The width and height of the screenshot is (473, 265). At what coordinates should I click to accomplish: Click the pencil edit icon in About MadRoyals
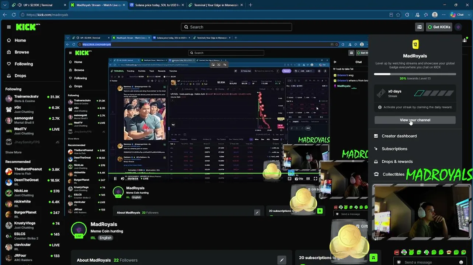(282, 260)
